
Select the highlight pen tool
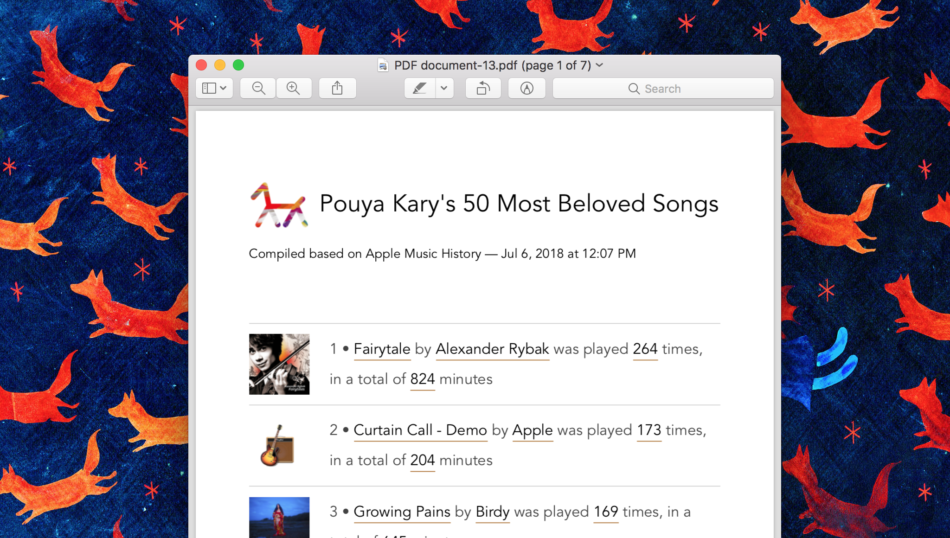pos(420,88)
